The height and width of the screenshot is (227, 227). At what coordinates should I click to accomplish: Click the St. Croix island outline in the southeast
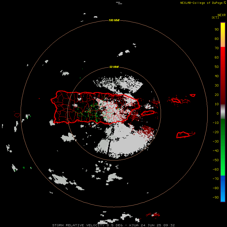[x=183, y=135]
